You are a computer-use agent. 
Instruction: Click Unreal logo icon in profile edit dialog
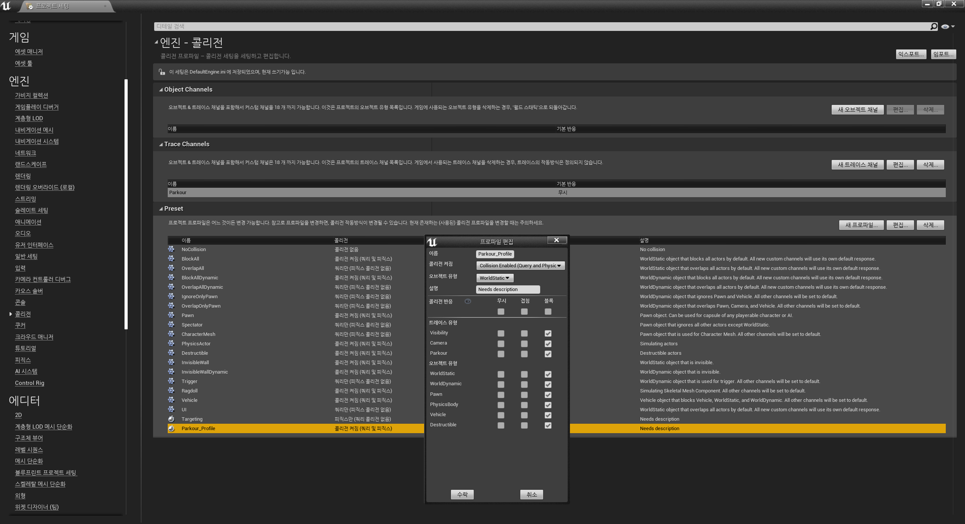coord(432,242)
